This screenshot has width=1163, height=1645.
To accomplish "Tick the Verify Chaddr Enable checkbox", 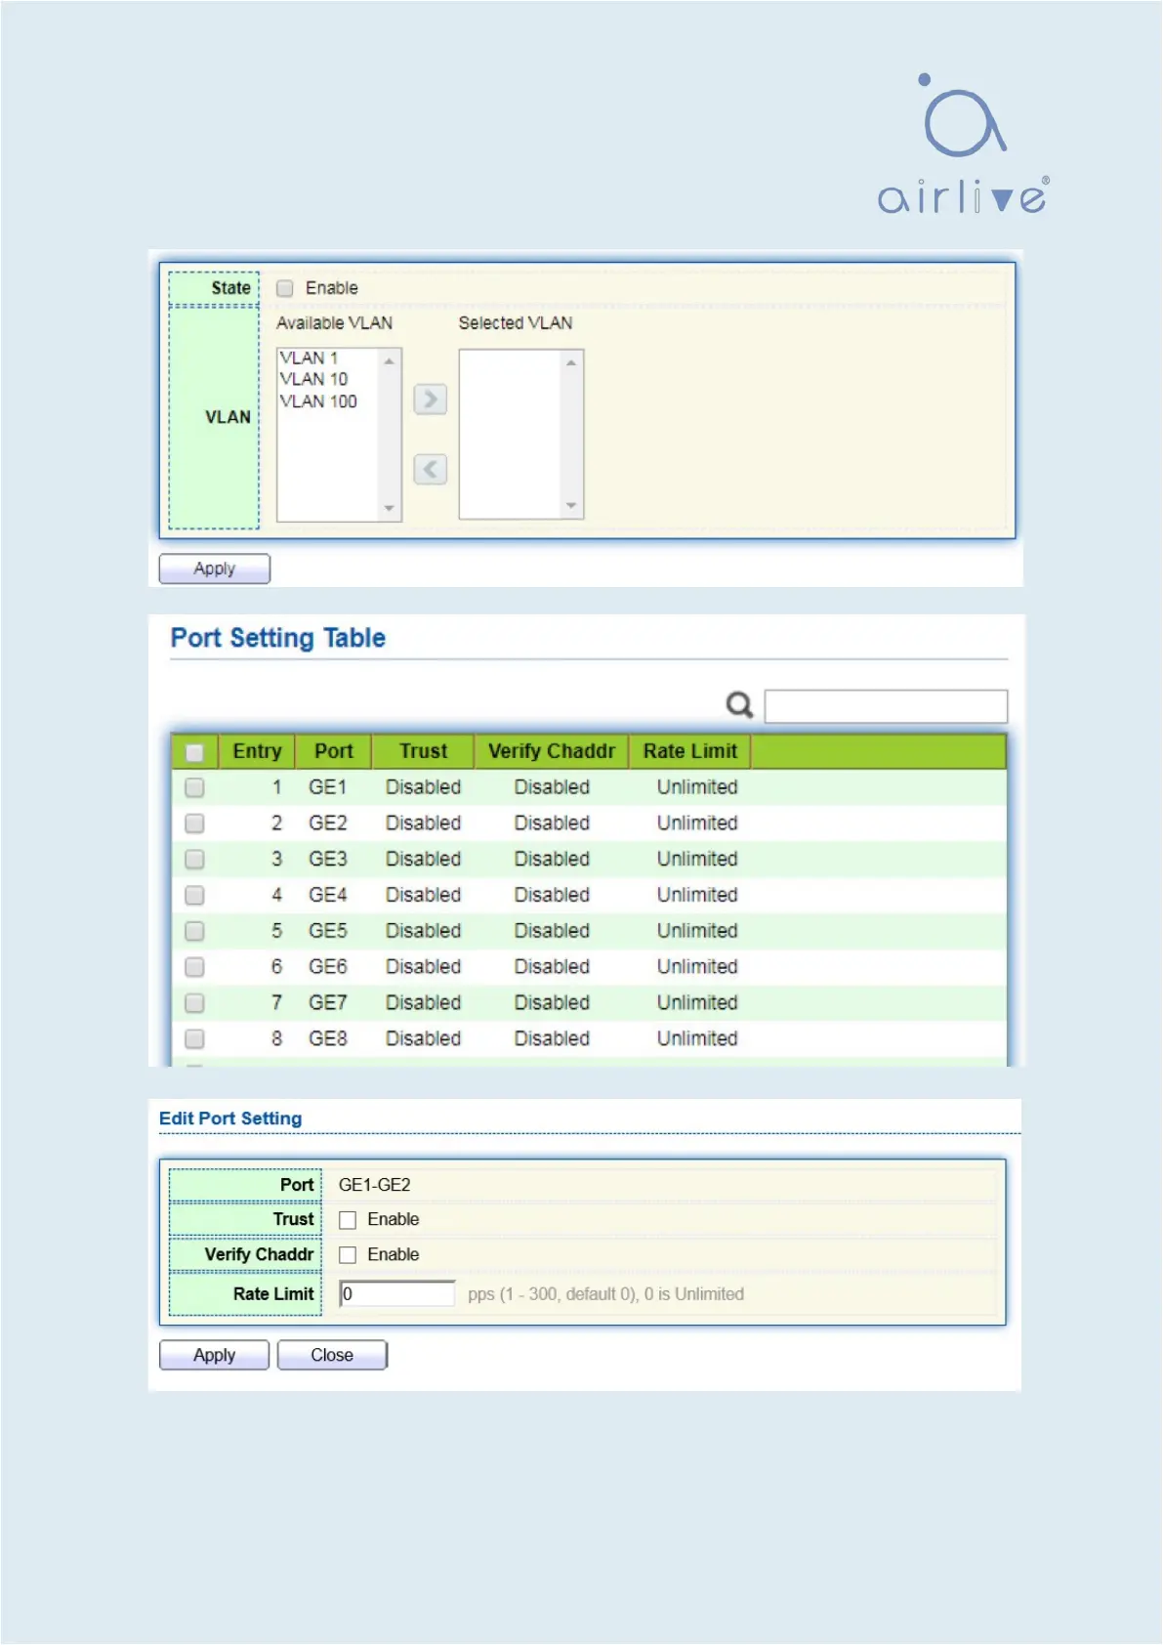I will (348, 1255).
